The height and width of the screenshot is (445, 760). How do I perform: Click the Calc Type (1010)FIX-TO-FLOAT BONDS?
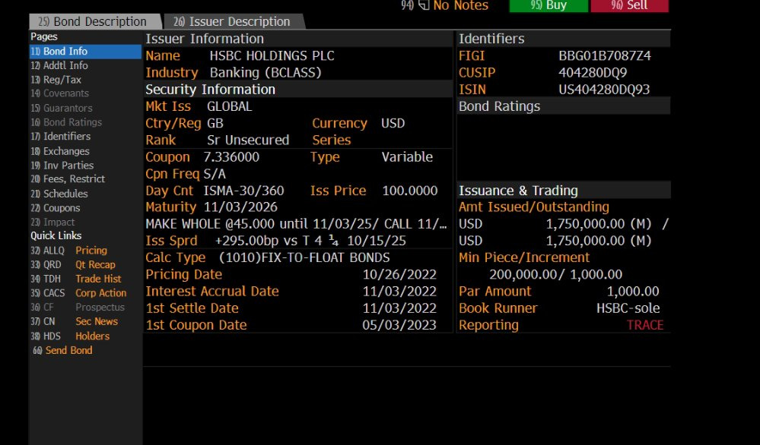coord(304,257)
